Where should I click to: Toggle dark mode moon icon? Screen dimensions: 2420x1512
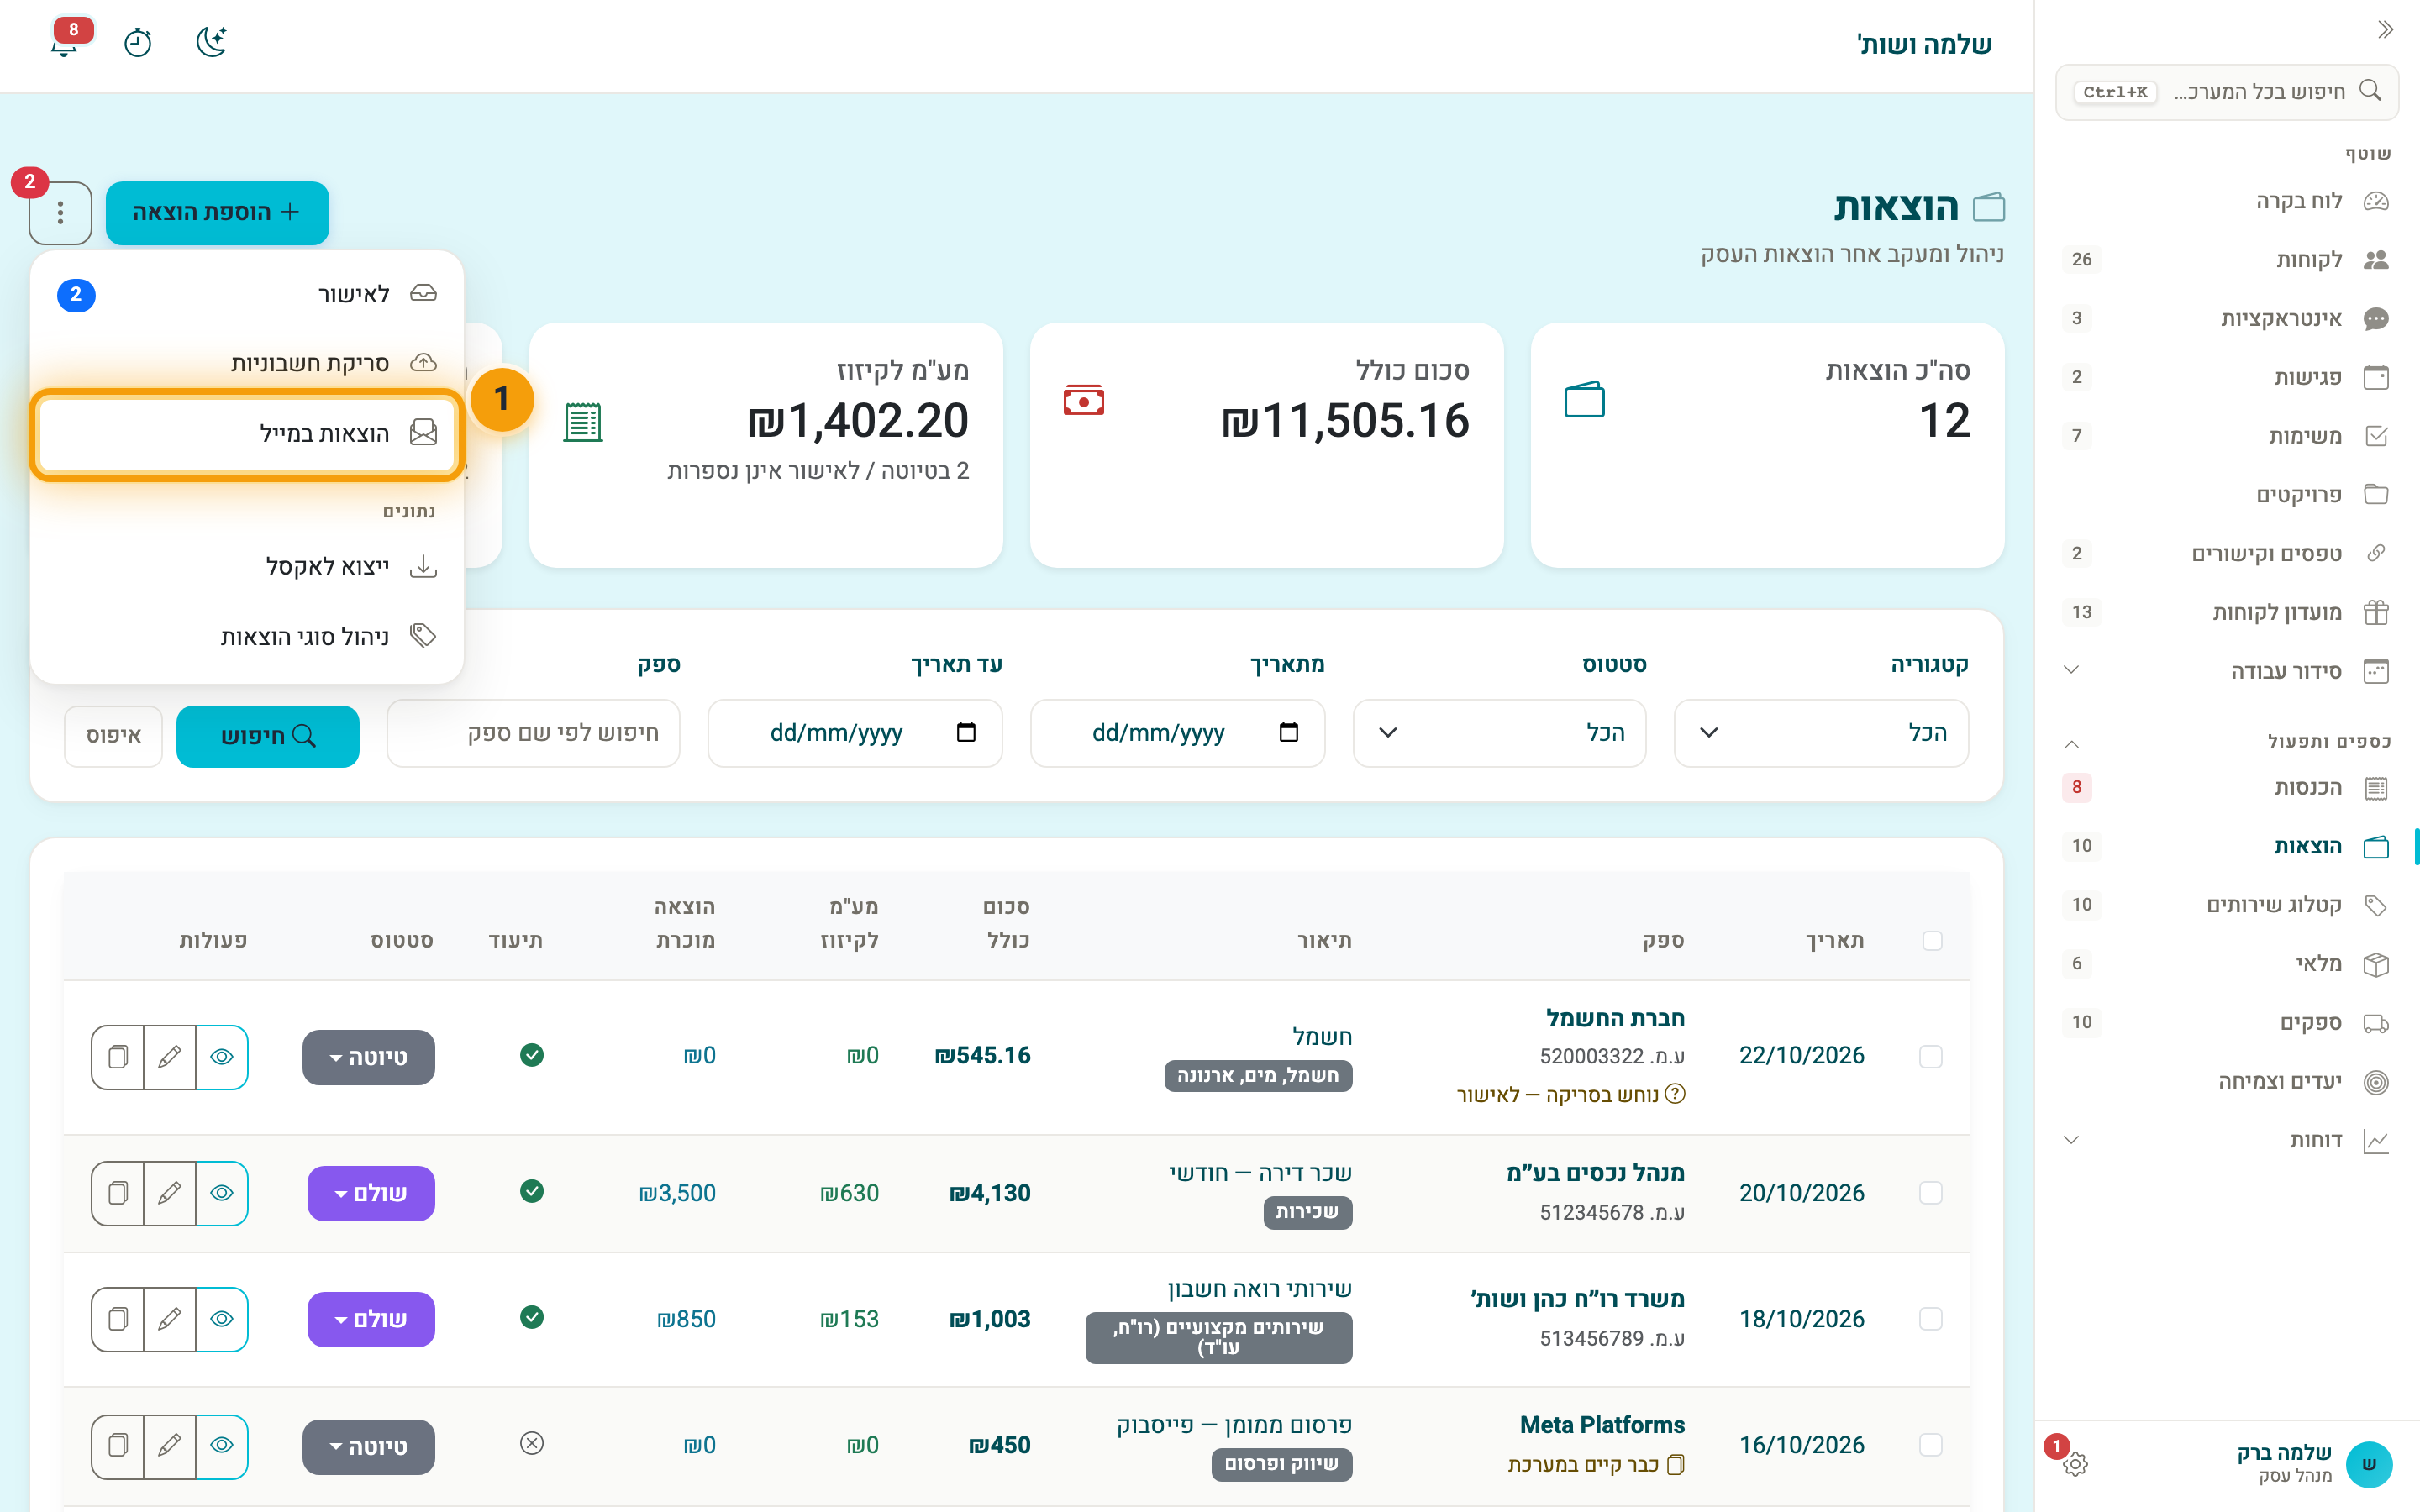click(x=211, y=43)
